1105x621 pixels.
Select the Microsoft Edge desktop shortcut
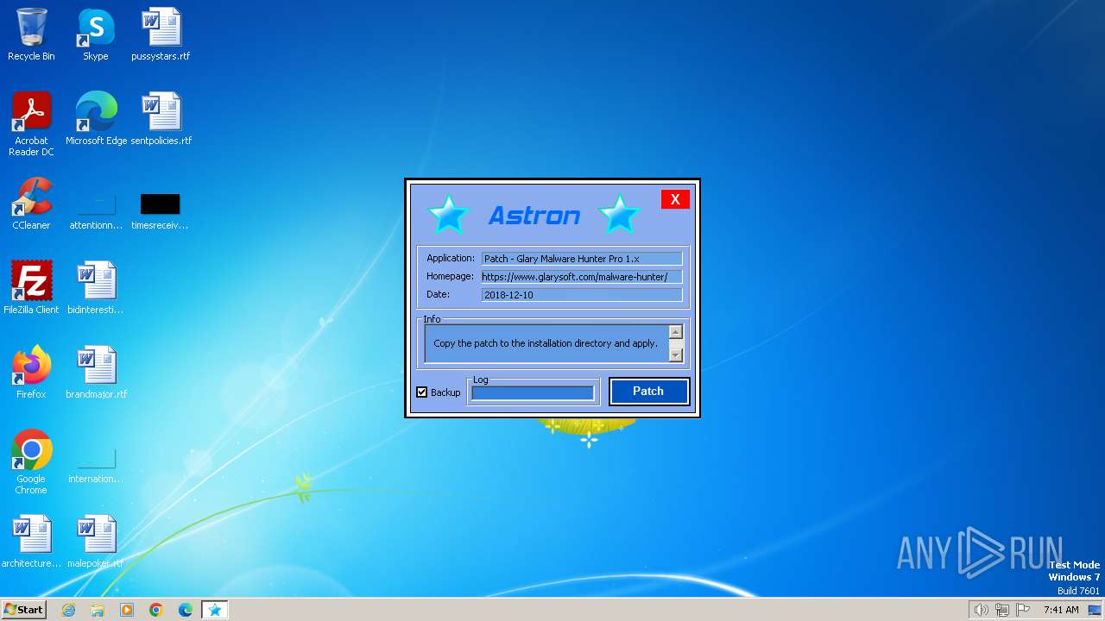(96, 119)
